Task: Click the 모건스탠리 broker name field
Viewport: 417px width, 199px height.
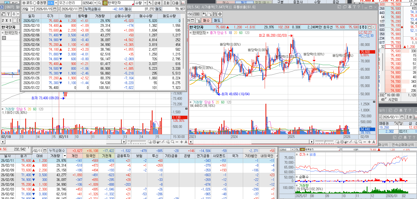Action: [x=70, y=3]
